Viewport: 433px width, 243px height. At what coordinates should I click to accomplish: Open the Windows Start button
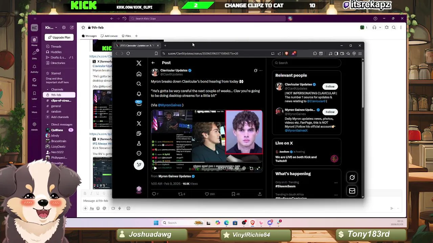(x=156, y=223)
